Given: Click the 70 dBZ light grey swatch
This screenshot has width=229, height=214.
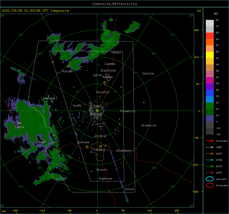Looking at the screenshot, I should click(210, 23).
